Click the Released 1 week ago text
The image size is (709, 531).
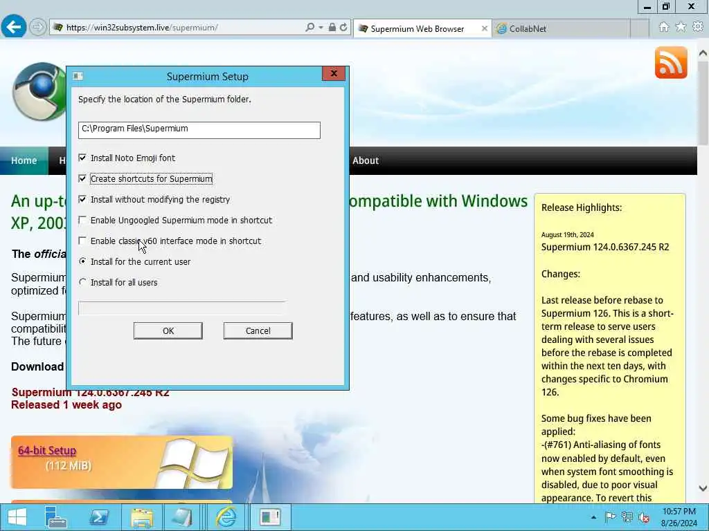pos(66,404)
